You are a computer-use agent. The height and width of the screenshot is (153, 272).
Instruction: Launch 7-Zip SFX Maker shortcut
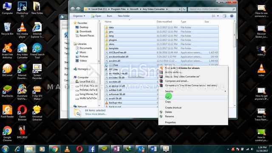[37, 92]
